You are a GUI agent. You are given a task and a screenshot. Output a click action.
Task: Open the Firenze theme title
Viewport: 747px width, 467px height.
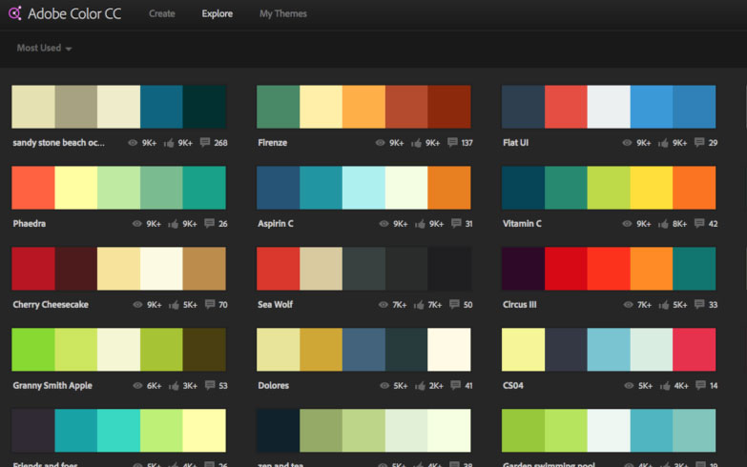273,143
